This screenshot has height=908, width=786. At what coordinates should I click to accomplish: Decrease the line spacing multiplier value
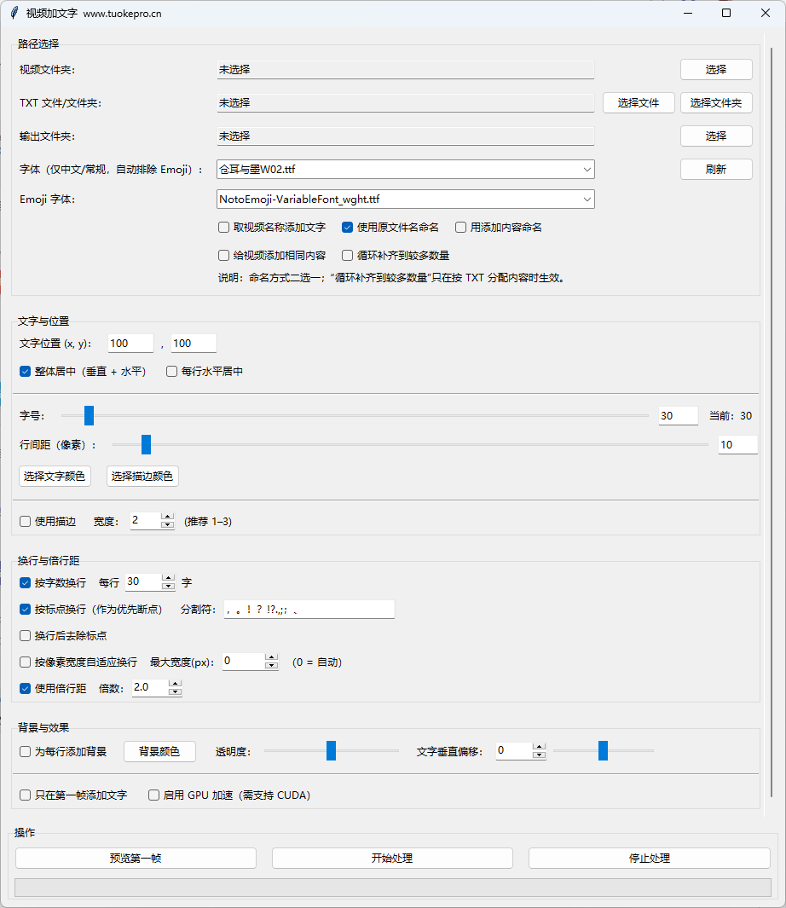[175, 691]
